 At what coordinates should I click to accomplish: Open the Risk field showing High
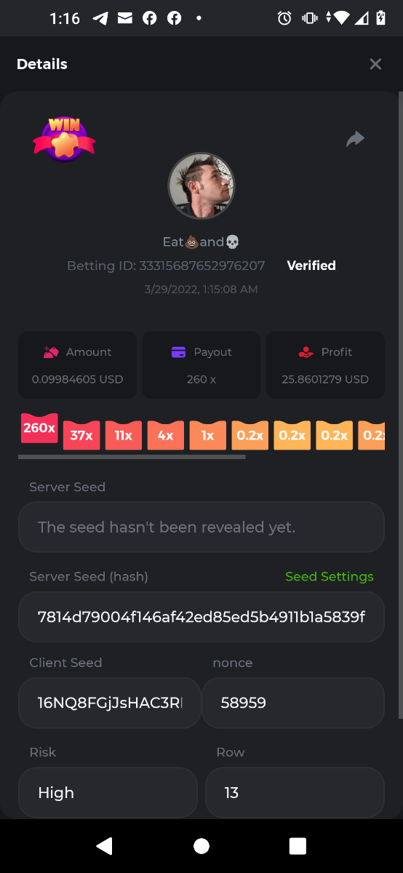(108, 792)
